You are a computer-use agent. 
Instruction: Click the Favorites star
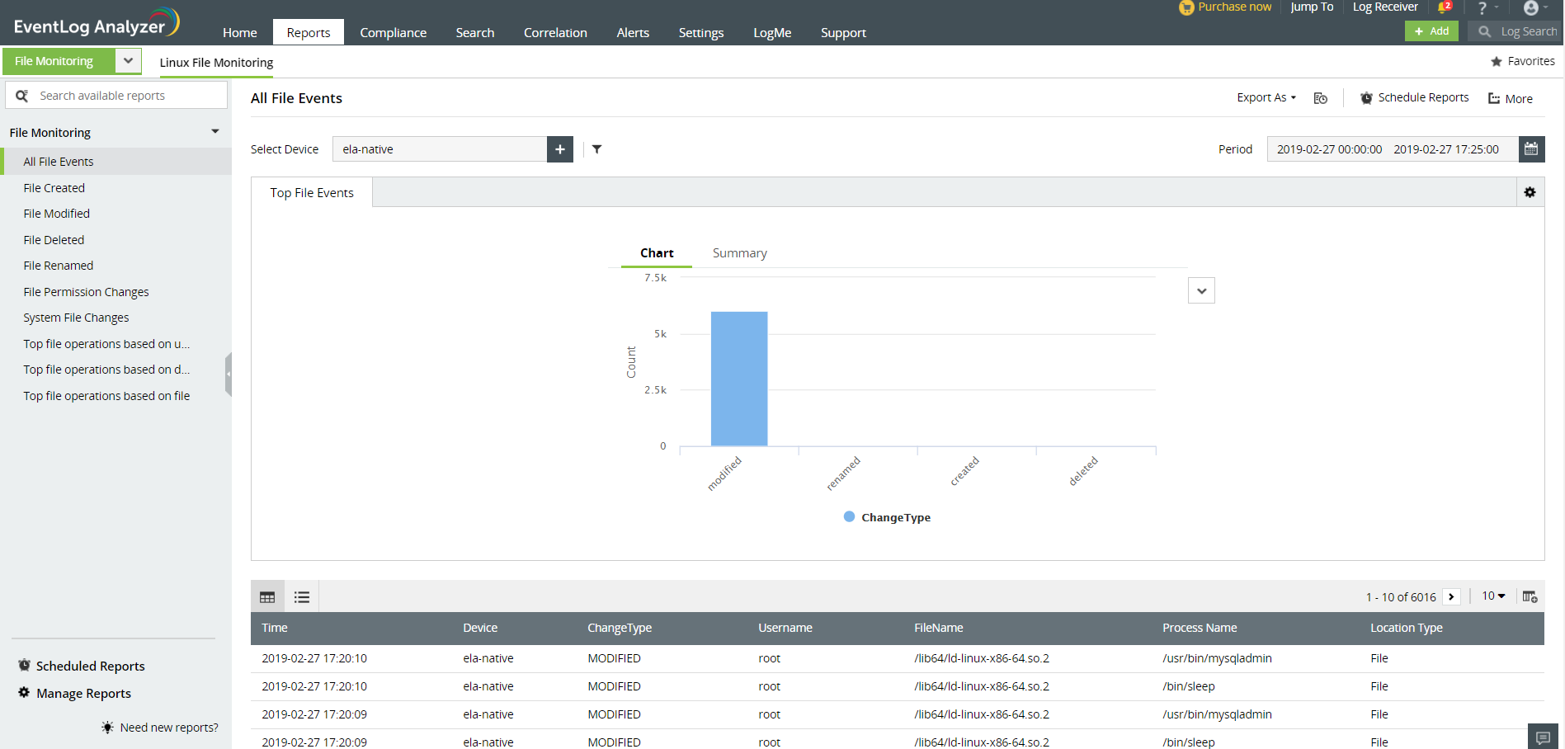coord(1497,61)
